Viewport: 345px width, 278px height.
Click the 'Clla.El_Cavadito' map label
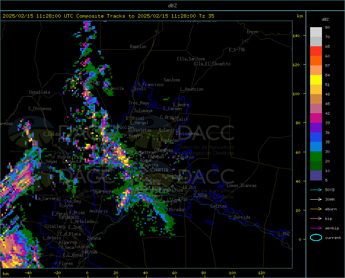coord(212,64)
